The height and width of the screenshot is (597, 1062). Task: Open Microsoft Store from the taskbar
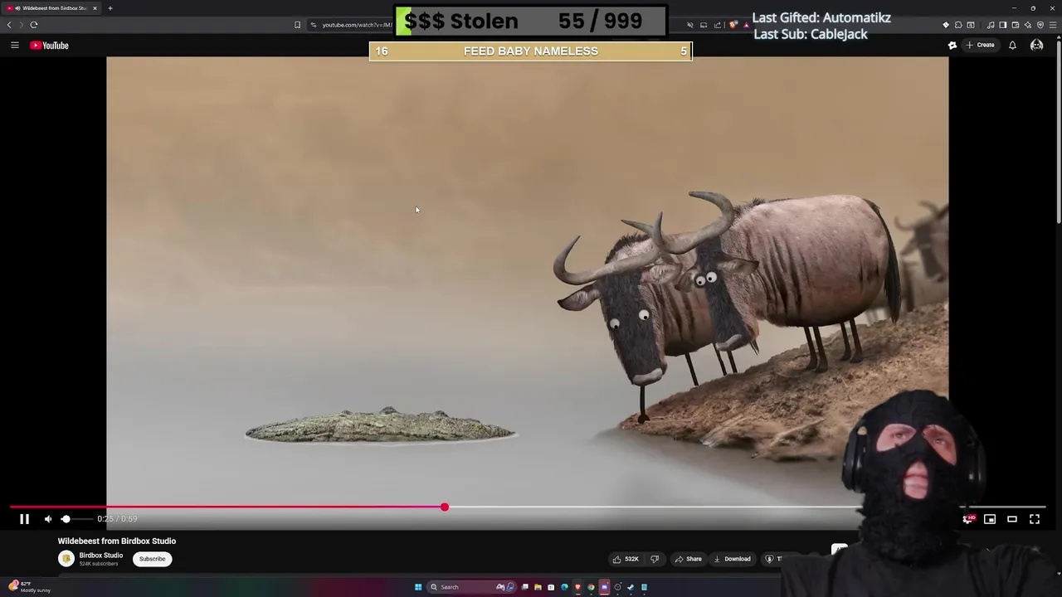(551, 587)
